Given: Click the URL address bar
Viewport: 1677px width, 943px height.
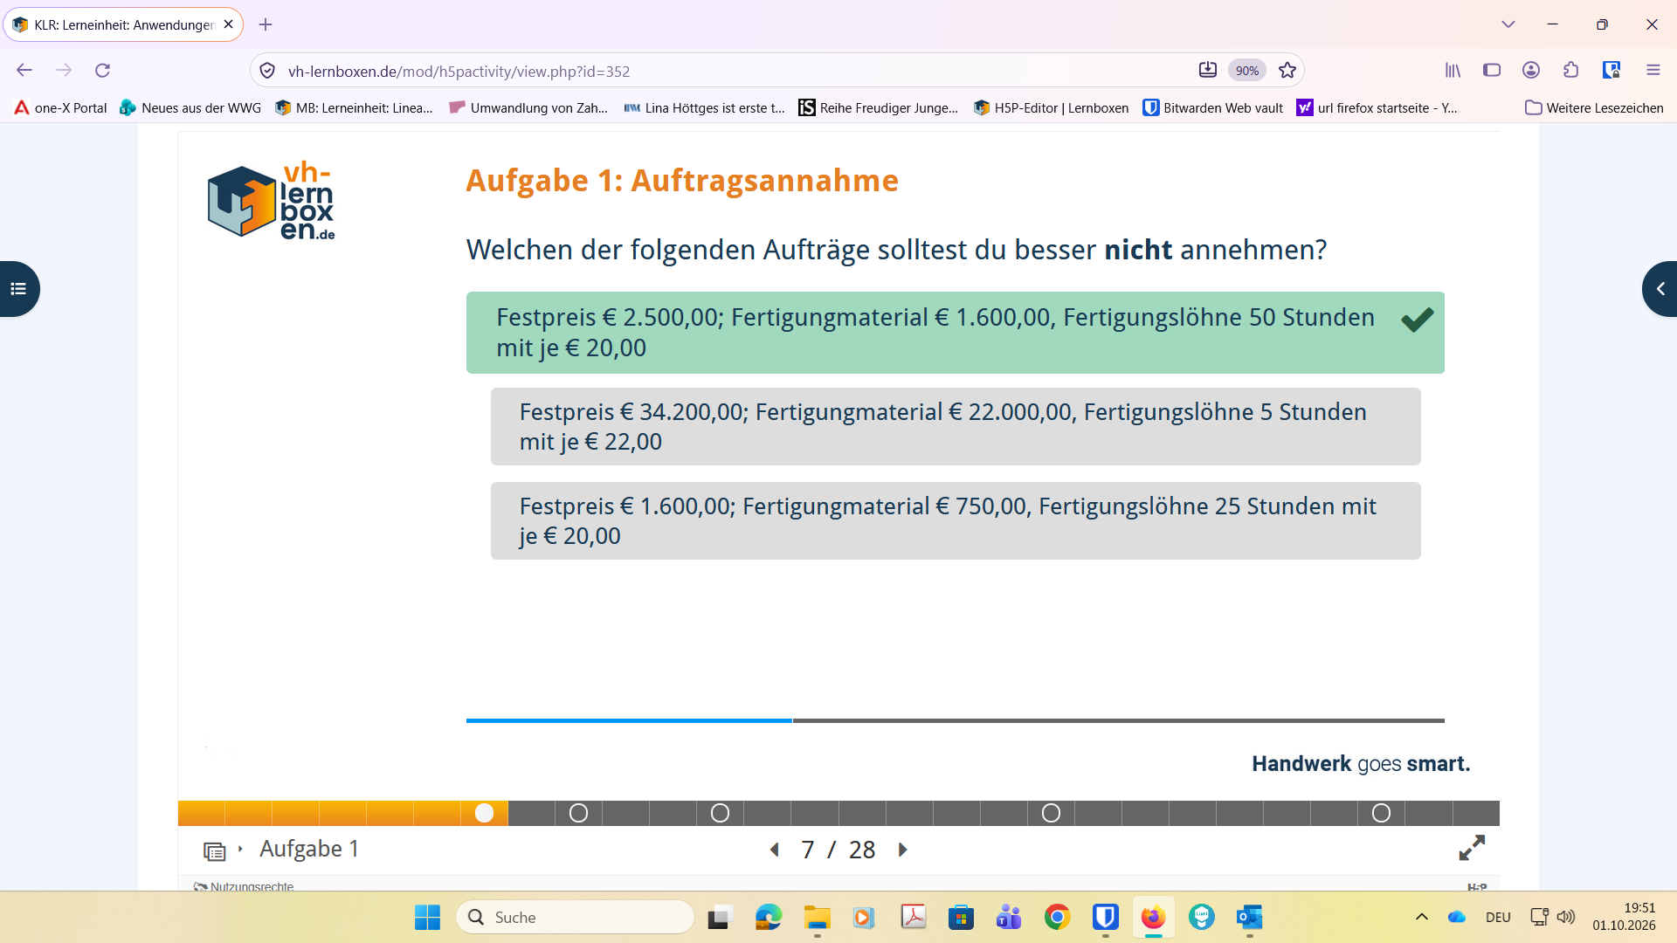Looking at the screenshot, I should pyautogui.click(x=734, y=71).
